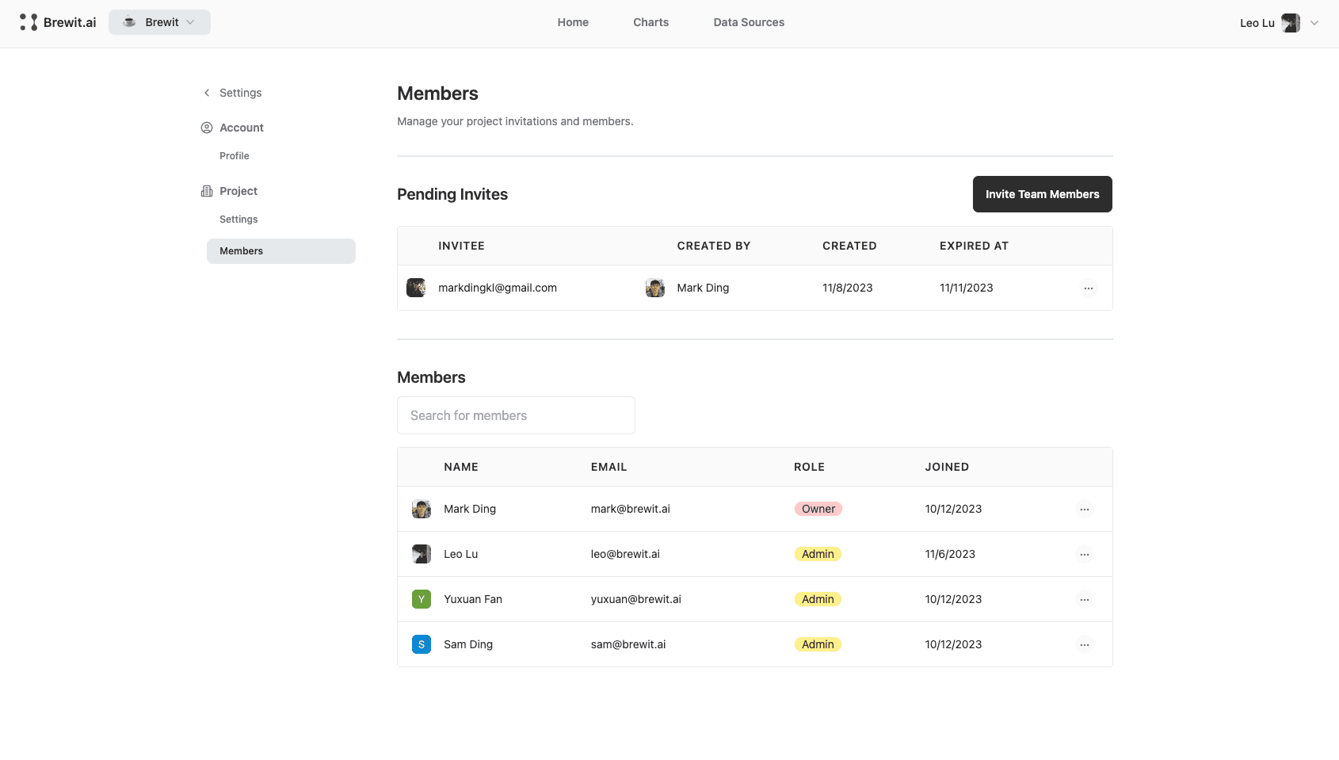The height and width of the screenshot is (760, 1339).
Task: Click the back chevron beside Settings
Action: (x=207, y=93)
